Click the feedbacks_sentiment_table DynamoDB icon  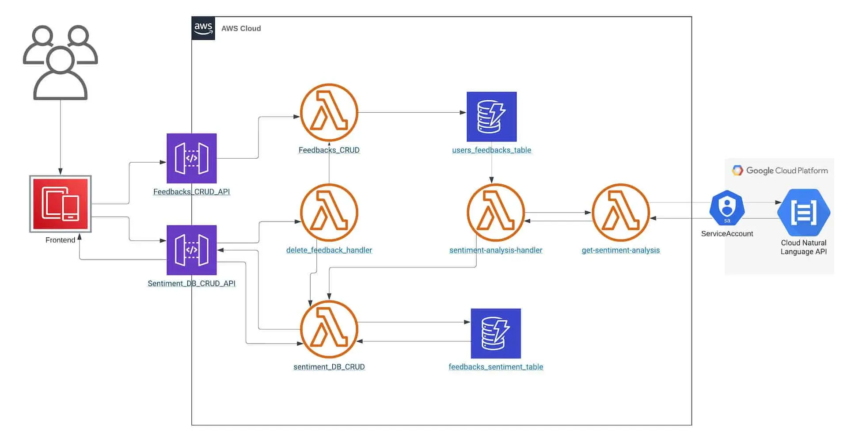point(496,333)
